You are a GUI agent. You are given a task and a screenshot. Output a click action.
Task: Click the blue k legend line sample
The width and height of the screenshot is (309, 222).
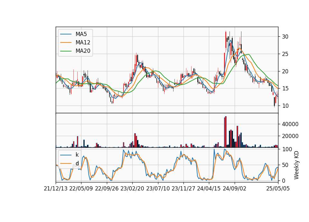[66, 155]
